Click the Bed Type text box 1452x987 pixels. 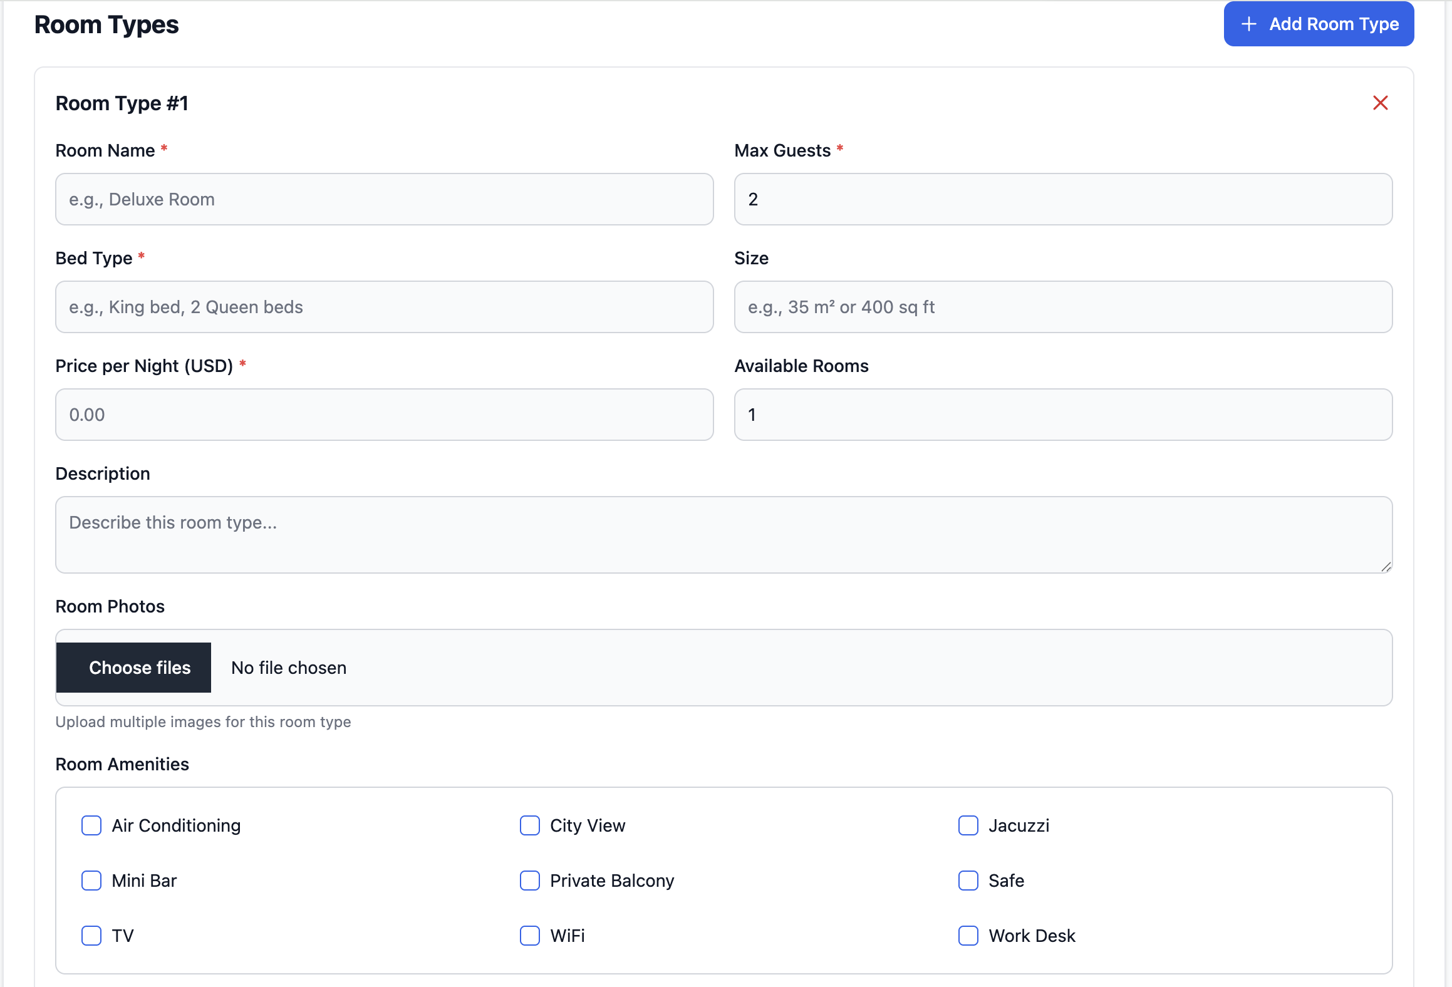click(384, 307)
